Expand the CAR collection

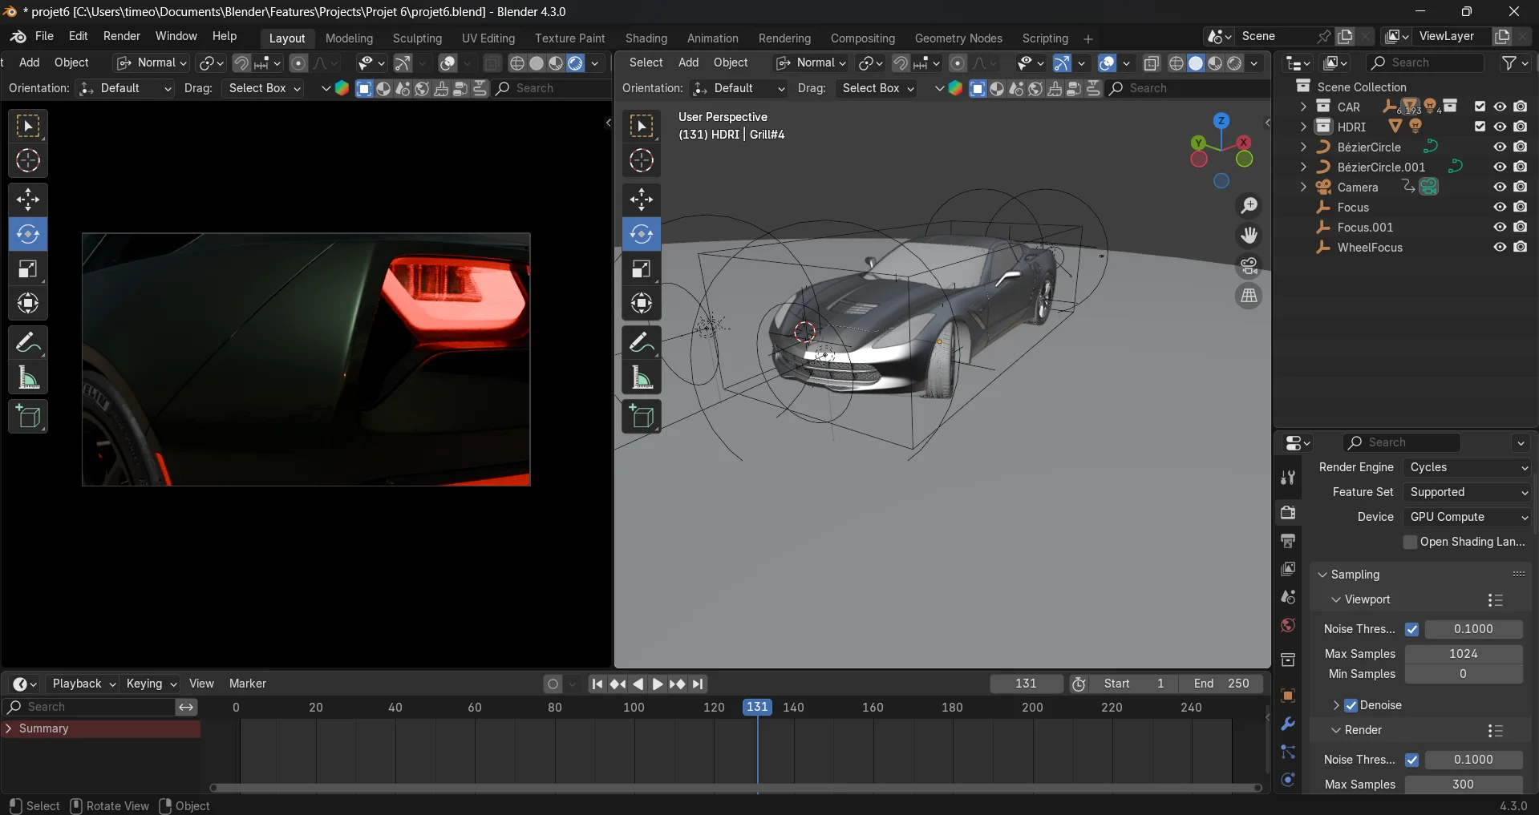tap(1303, 107)
